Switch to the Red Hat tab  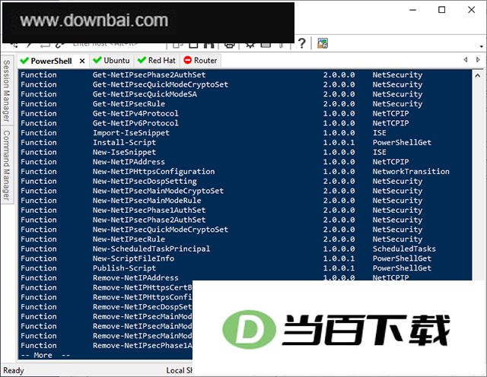[x=157, y=61]
